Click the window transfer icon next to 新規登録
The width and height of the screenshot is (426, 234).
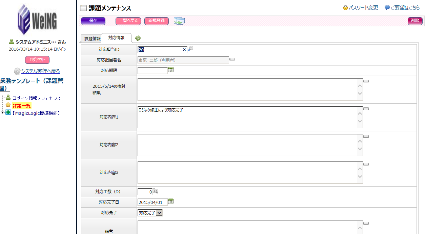point(179,21)
